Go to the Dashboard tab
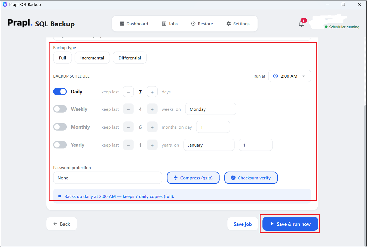Image resolution: width=367 pixels, height=247 pixels. 134,24
